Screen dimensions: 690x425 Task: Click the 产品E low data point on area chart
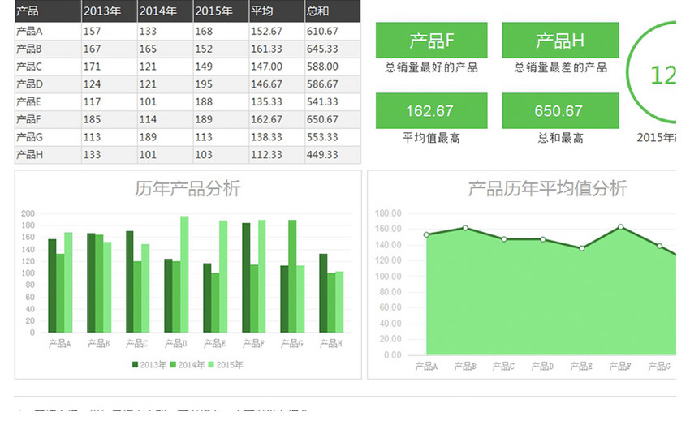coord(582,249)
